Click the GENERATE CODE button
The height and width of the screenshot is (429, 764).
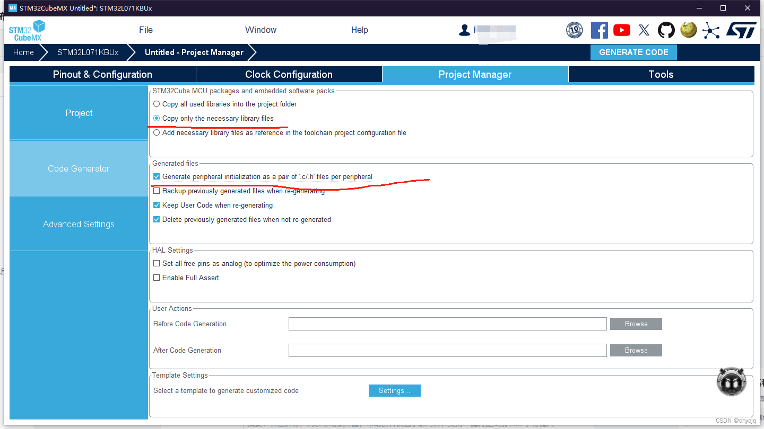point(633,52)
